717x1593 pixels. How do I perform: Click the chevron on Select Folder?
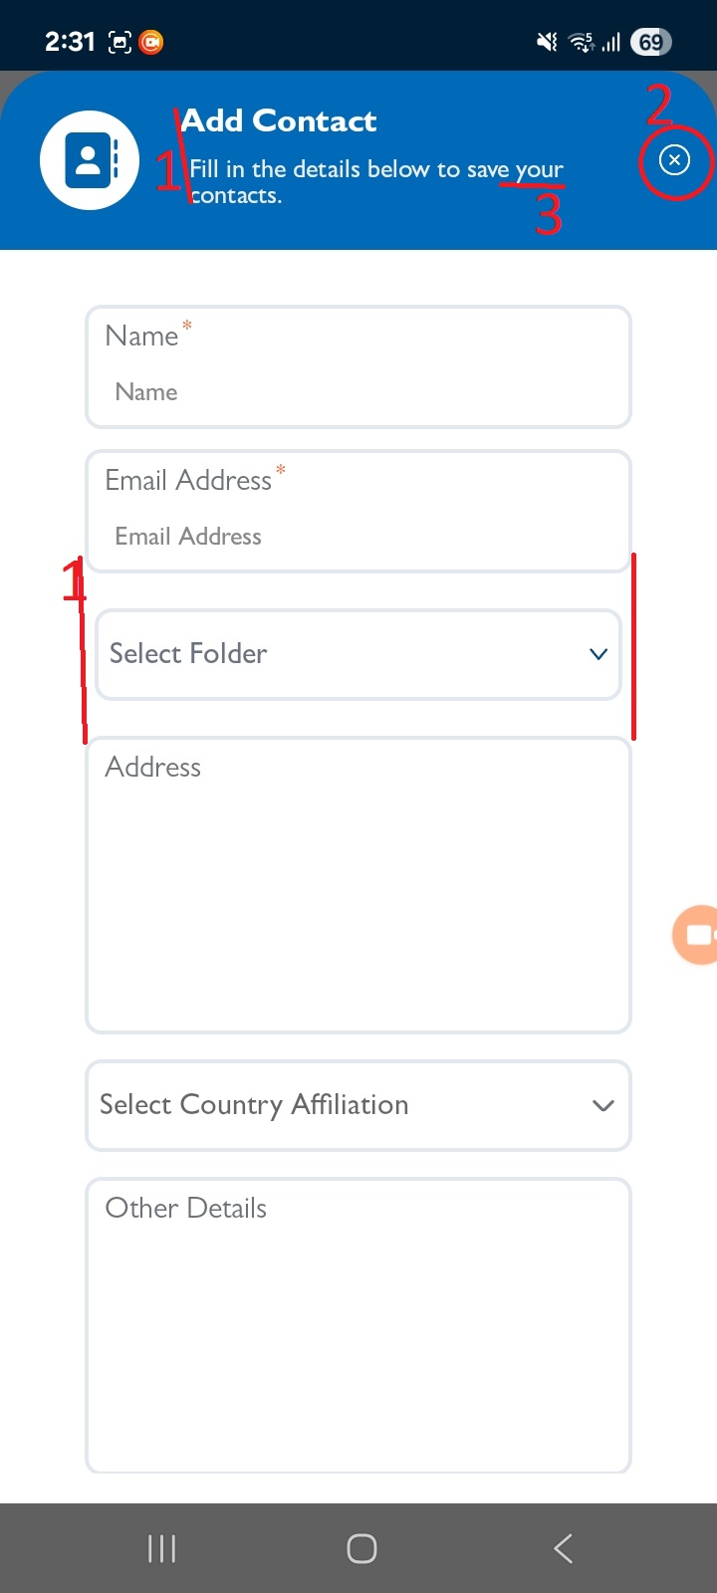coord(598,654)
